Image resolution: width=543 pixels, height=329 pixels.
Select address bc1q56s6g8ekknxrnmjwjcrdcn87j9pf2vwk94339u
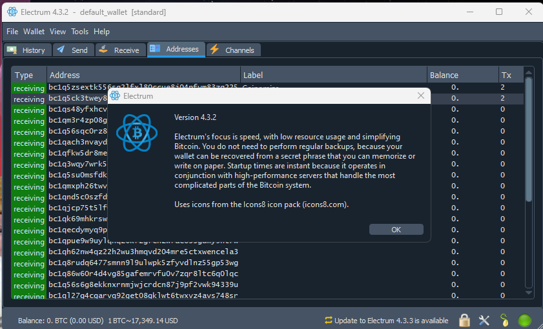pyautogui.click(x=143, y=284)
